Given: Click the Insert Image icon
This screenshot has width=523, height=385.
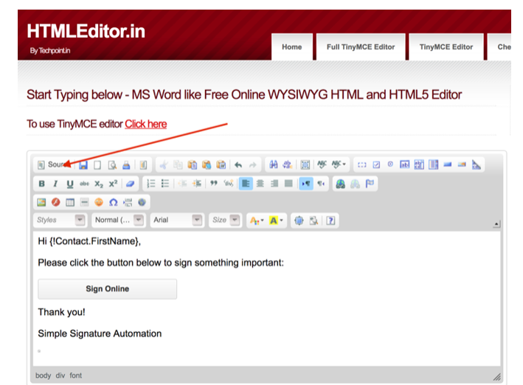Looking at the screenshot, I should tap(41, 202).
